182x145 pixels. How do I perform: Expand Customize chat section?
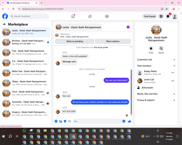(x=156, y=59)
